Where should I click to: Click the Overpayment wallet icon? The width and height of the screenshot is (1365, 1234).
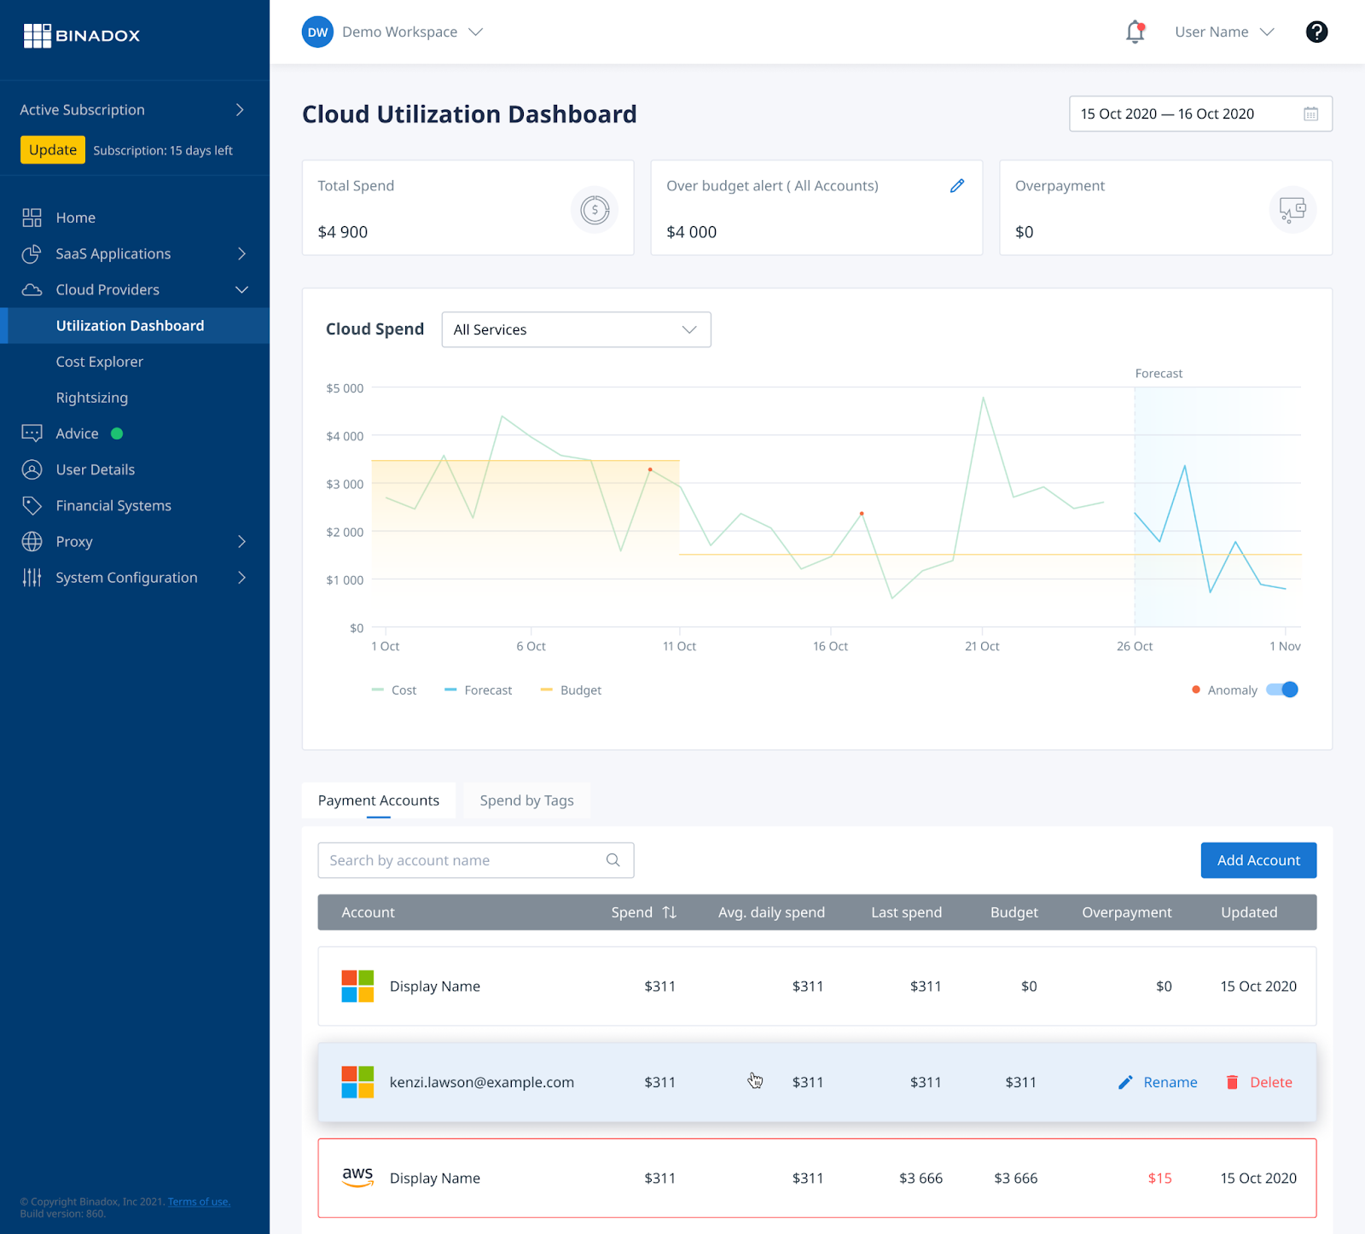click(x=1292, y=209)
